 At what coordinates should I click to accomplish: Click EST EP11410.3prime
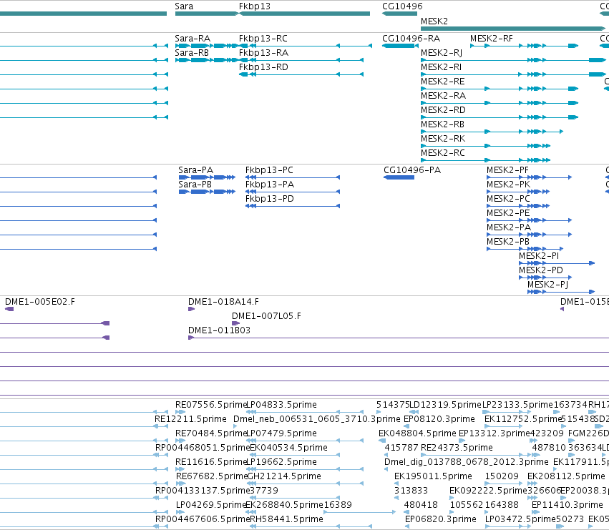567,505
